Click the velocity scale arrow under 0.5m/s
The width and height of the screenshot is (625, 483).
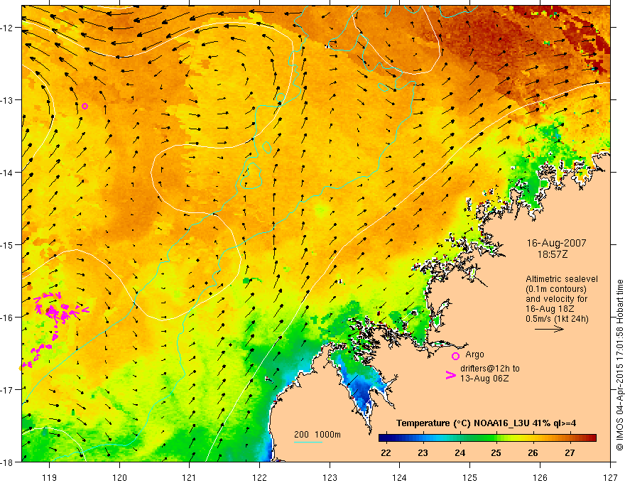(549, 329)
